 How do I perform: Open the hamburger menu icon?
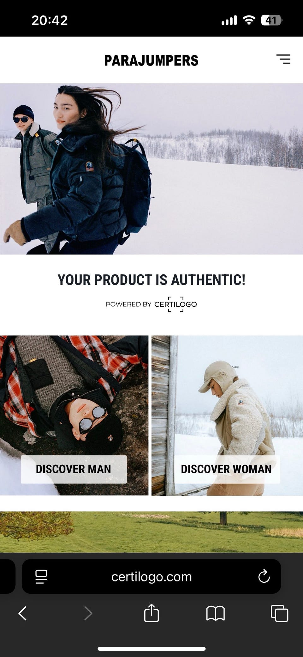coord(283,59)
